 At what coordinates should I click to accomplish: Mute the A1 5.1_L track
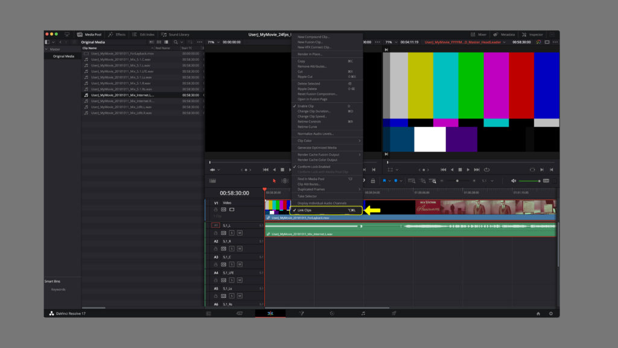(240, 233)
